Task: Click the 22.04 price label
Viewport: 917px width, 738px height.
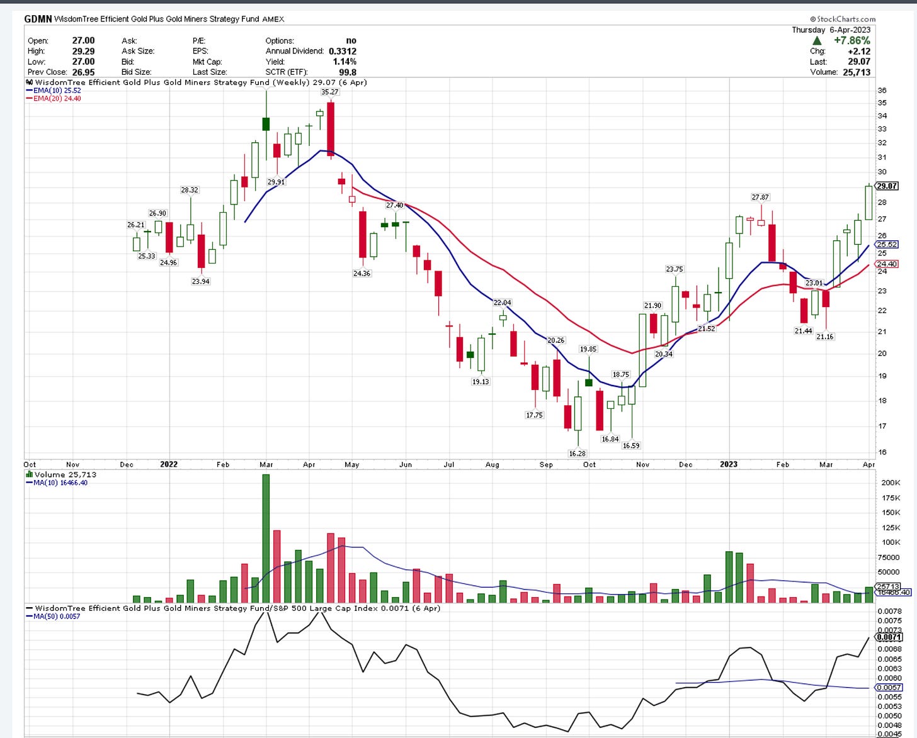Action: (x=502, y=303)
